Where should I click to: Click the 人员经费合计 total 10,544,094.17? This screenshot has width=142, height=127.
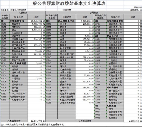pos(36,121)
